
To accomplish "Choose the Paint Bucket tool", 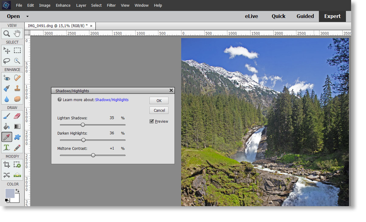I will click(7, 126).
